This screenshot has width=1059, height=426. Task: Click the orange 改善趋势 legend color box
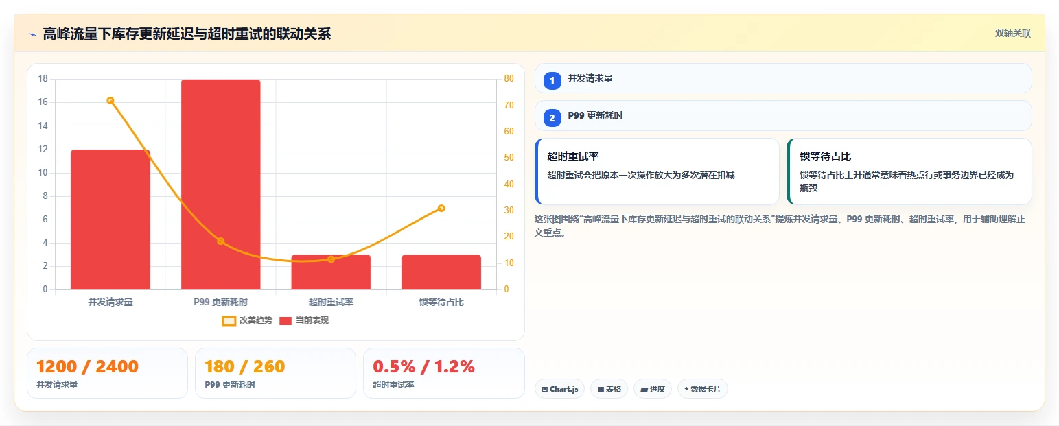click(229, 320)
